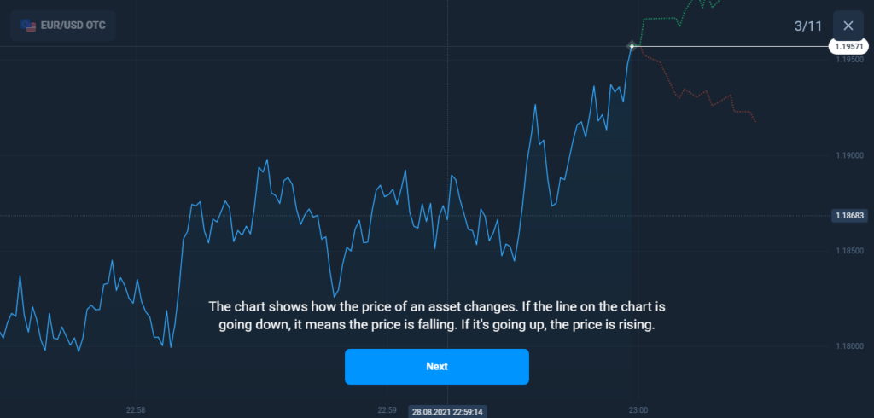Screen dimensions: 874x418
Task: Click the EUR/USD flag icon
Action: click(x=31, y=26)
